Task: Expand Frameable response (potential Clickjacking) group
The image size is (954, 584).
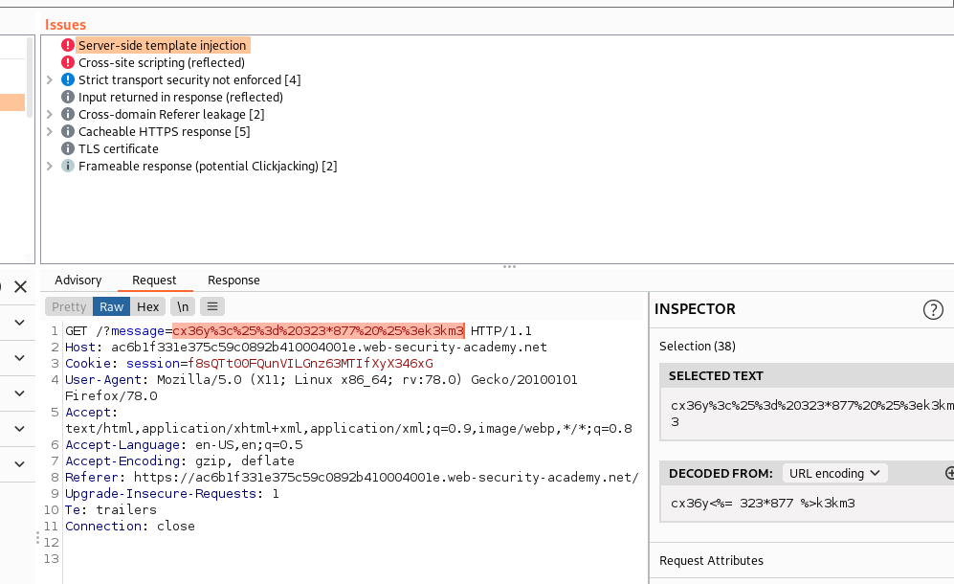Action: point(50,167)
